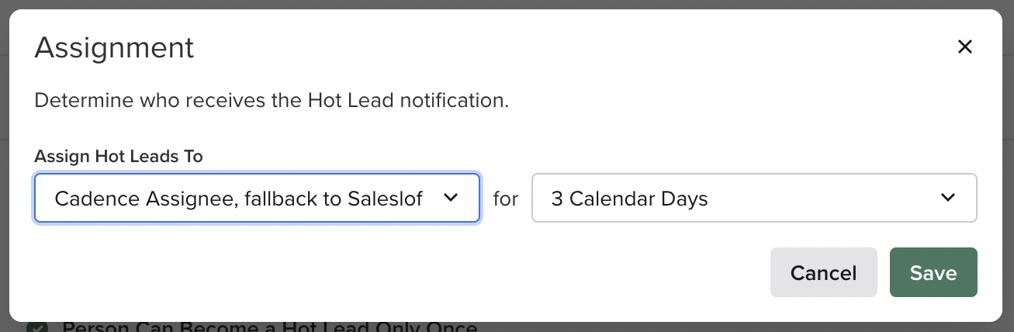Dismiss the modal using the top-right X
Image resolution: width=1014 pixels, height=332 pixels.
(964, 47)
